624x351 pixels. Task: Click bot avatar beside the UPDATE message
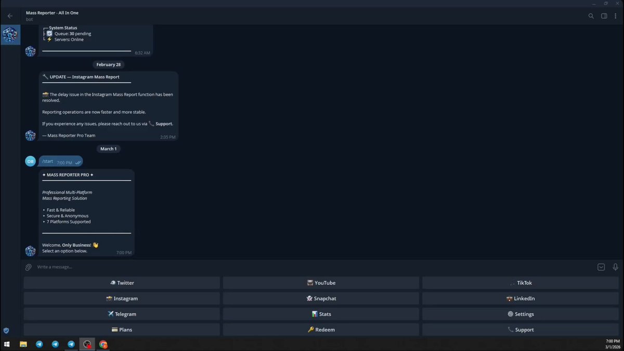pyautogui.click(x=31, y=135)
